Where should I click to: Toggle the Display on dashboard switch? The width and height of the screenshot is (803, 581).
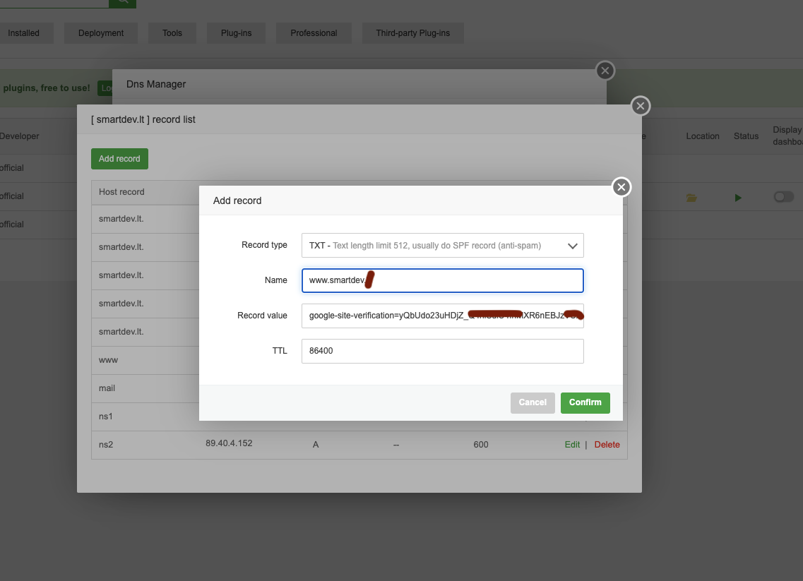point(783,197)
